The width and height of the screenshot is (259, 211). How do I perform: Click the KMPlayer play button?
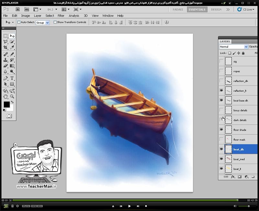pyautogui.click(x=129, y=206)
